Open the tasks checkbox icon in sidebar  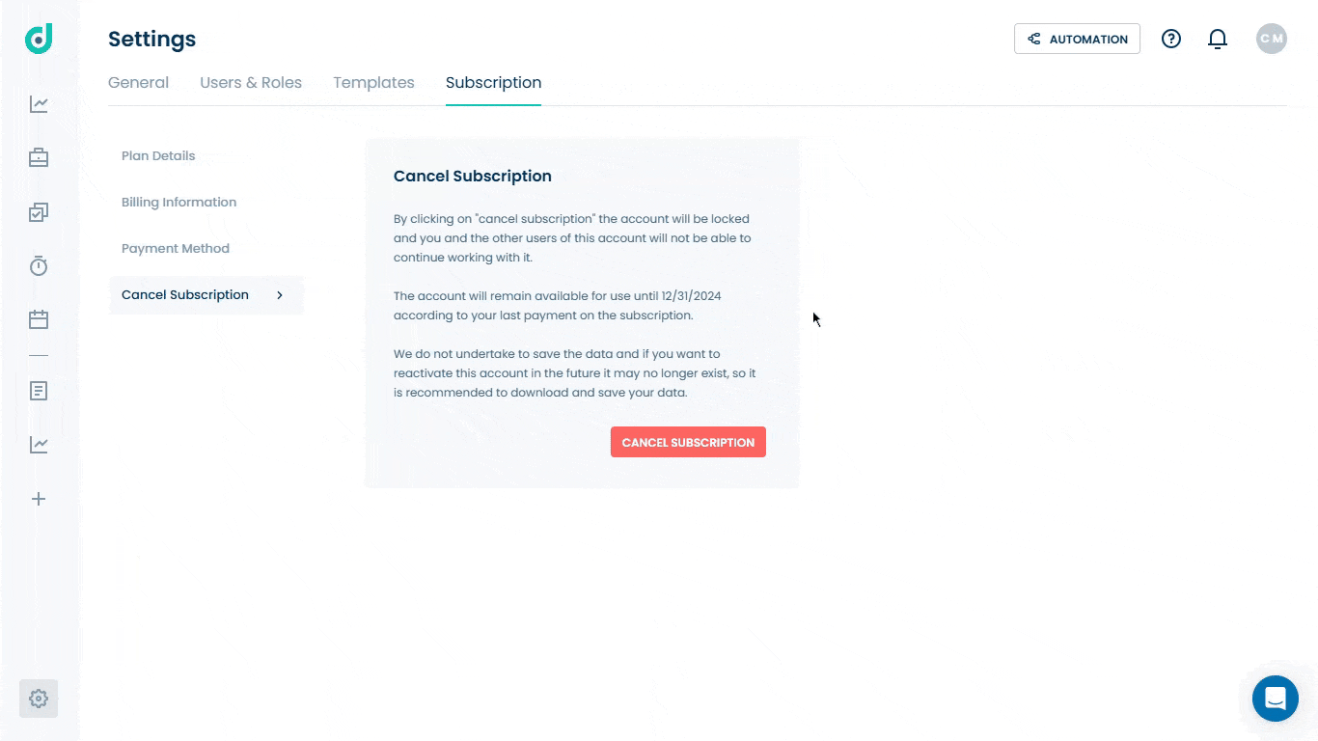click(x=39, y=212)
